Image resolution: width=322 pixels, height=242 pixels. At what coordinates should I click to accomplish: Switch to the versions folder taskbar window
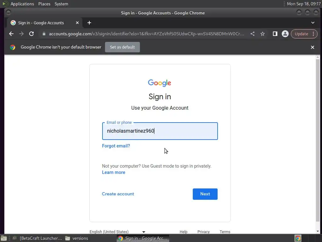click(77, 238)
